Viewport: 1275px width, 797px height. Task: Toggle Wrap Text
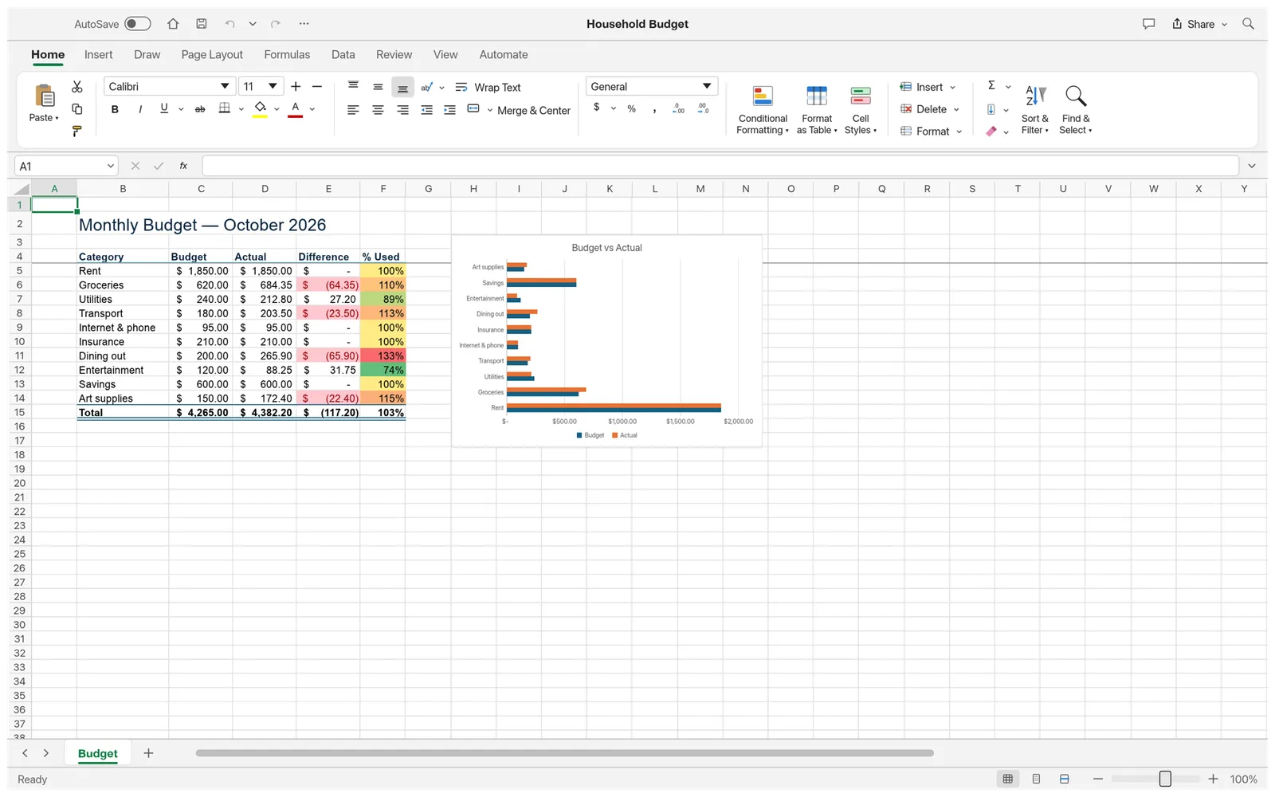tap(488, 87)
